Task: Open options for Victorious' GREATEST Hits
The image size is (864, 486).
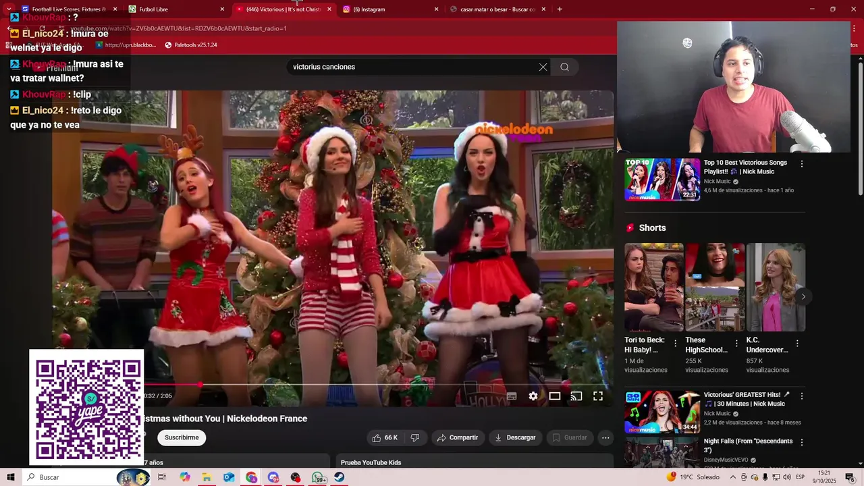Action: (802, 396)
